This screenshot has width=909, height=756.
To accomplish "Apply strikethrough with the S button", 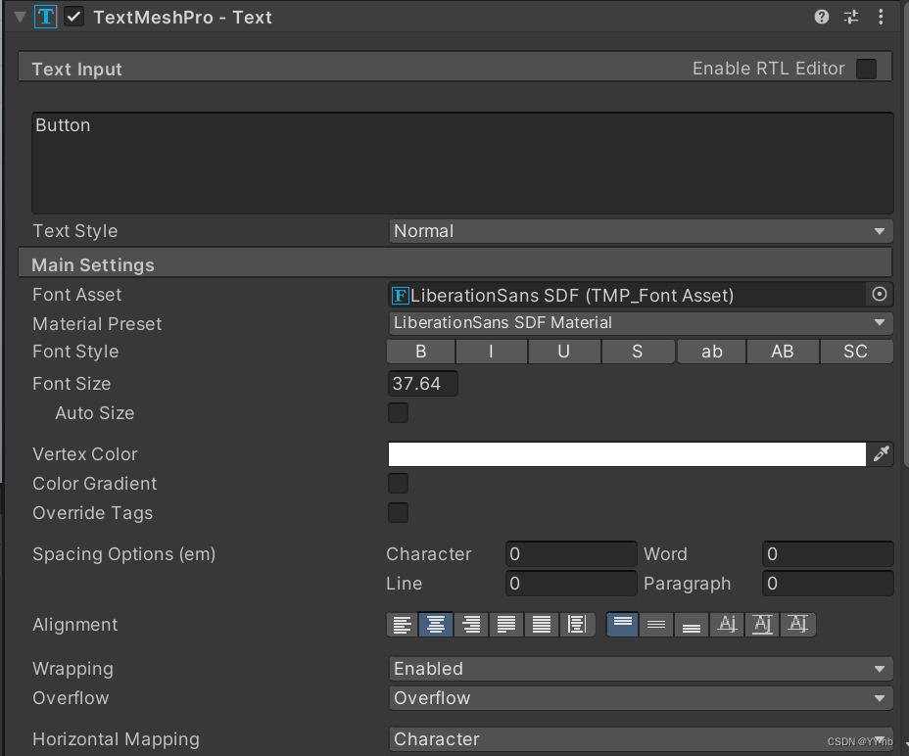I will click(x=638, y=351).
